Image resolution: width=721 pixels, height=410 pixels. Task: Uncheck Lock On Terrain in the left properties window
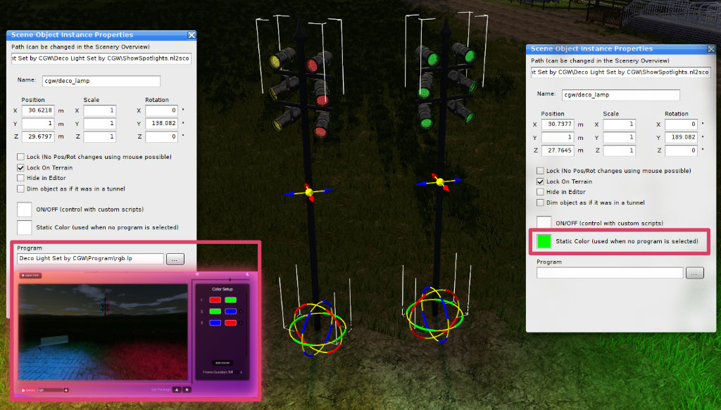[x=22, y=167]
